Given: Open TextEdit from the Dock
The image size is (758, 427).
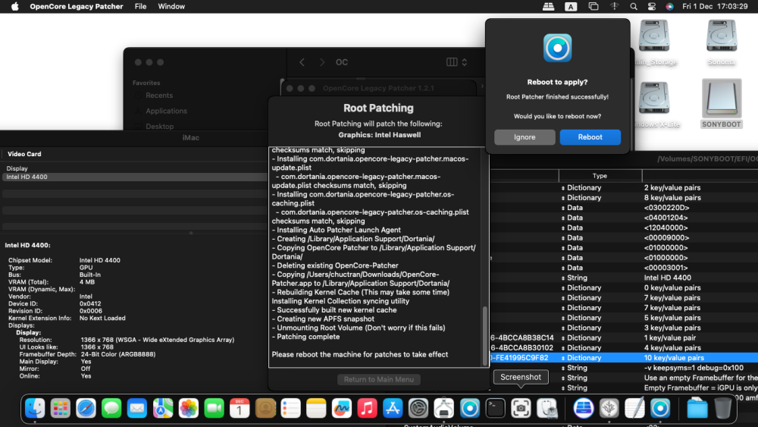Looking at the screenshot, I should click(634, 409).
